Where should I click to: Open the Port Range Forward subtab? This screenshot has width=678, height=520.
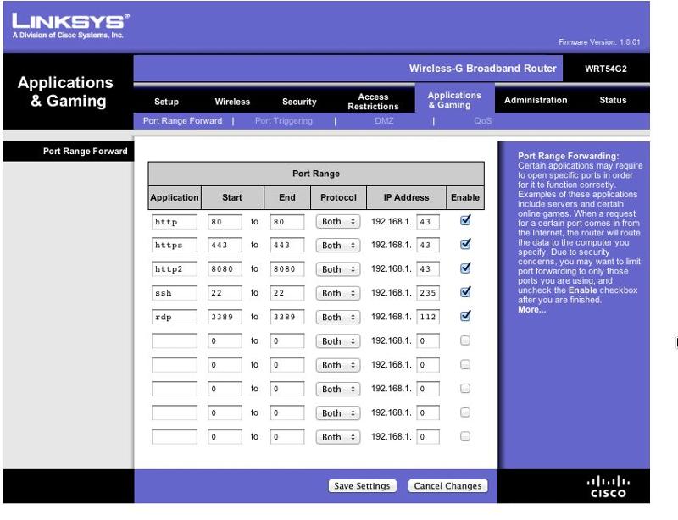click(182, 121)
